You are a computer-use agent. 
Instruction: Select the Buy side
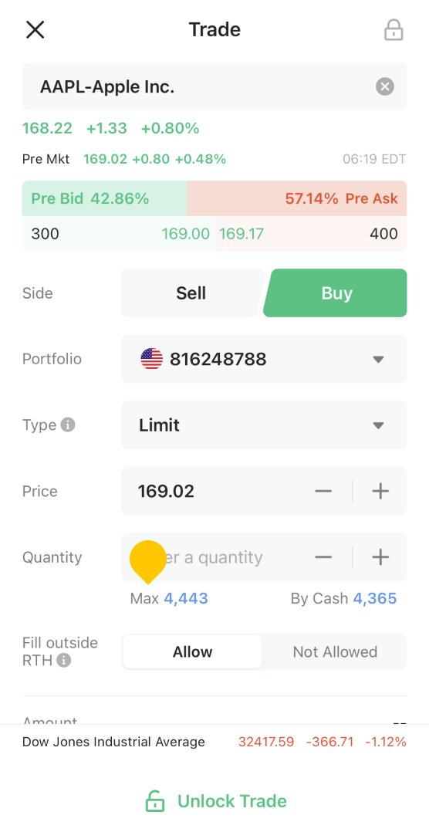pyautogui.click(x=336, y=293)
